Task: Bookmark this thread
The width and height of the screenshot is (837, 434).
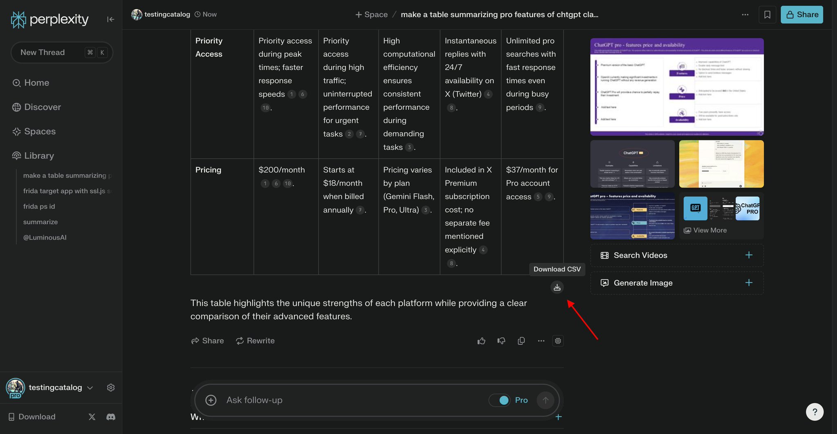Action: click(x=767, y=15)
